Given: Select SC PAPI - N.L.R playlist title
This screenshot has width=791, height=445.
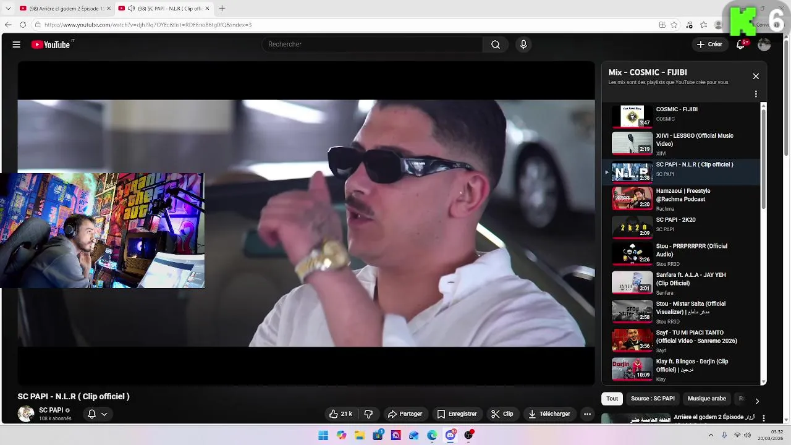Looking at the screenshot, I should [x=695, y=165].
